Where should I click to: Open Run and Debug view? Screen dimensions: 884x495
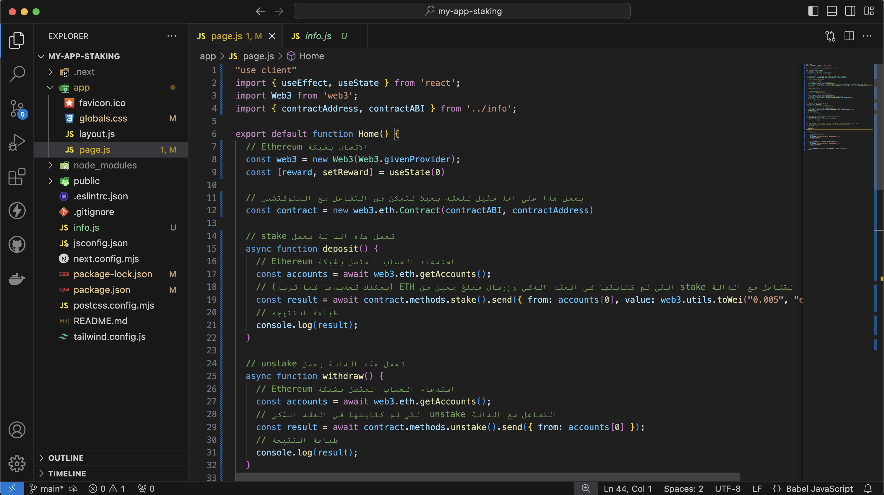coord(17,142)
